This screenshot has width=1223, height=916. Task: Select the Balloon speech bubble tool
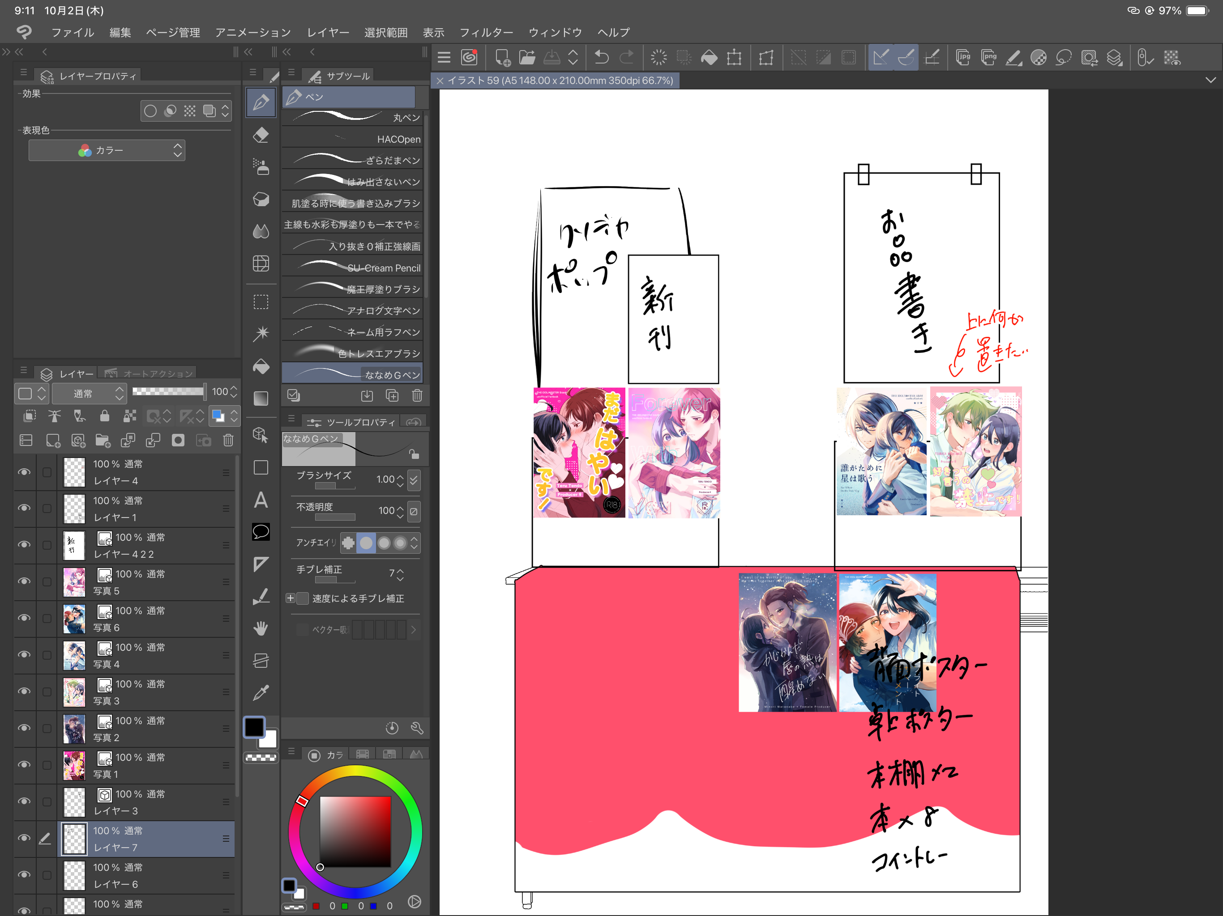tap(261, 532)
